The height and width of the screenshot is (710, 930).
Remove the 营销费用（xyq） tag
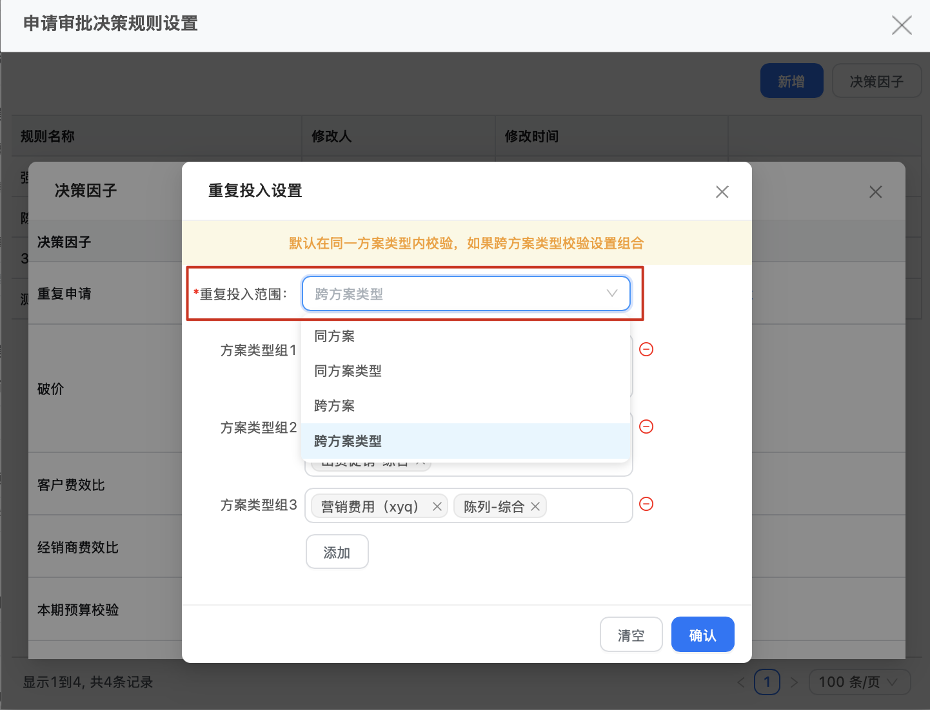[437, 506]
